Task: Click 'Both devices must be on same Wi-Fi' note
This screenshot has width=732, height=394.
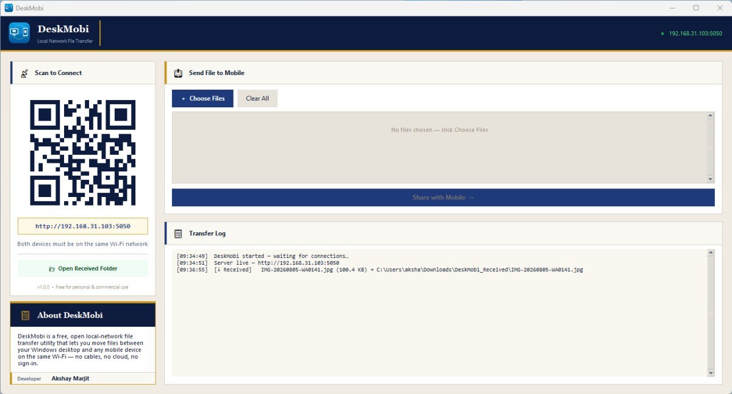Action: 83,244
